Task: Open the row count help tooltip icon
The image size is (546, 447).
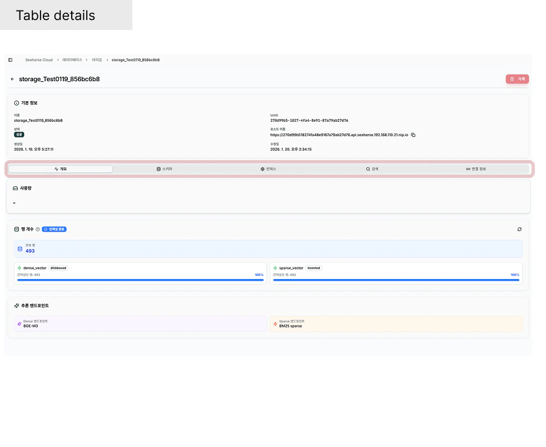Action: click(38, 229)
